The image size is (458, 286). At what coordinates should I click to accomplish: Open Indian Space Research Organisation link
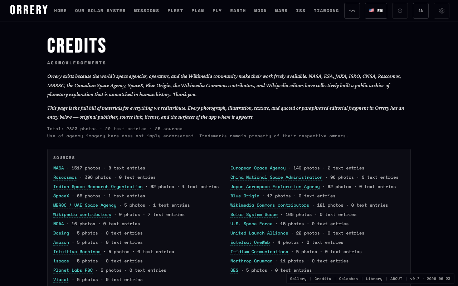point(98,187)
